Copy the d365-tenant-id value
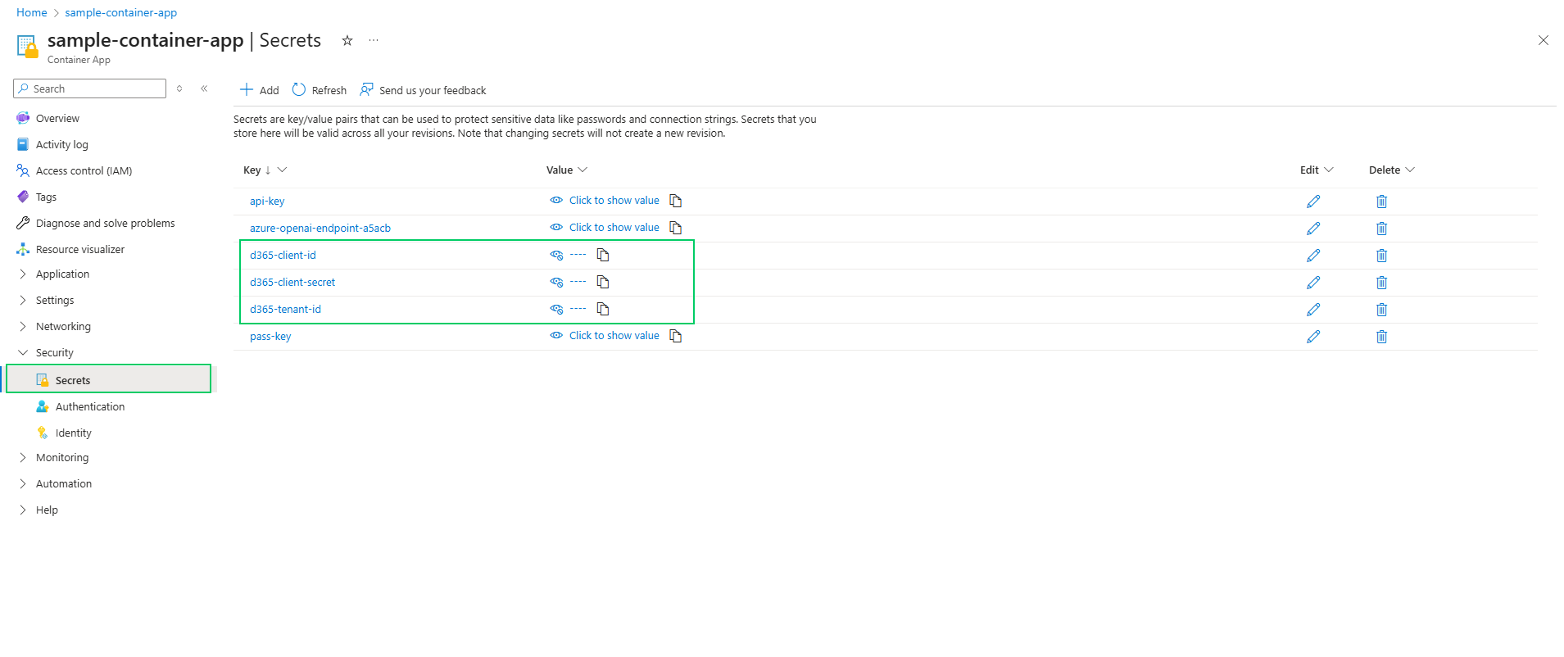The image size is (1564, 657). 603,309
